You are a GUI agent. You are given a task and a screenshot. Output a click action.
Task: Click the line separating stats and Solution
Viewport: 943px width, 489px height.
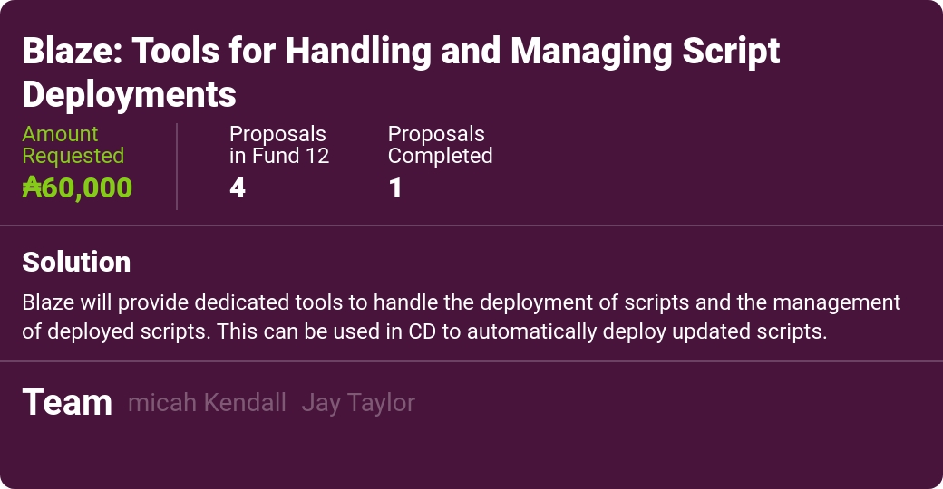[471, 225]
